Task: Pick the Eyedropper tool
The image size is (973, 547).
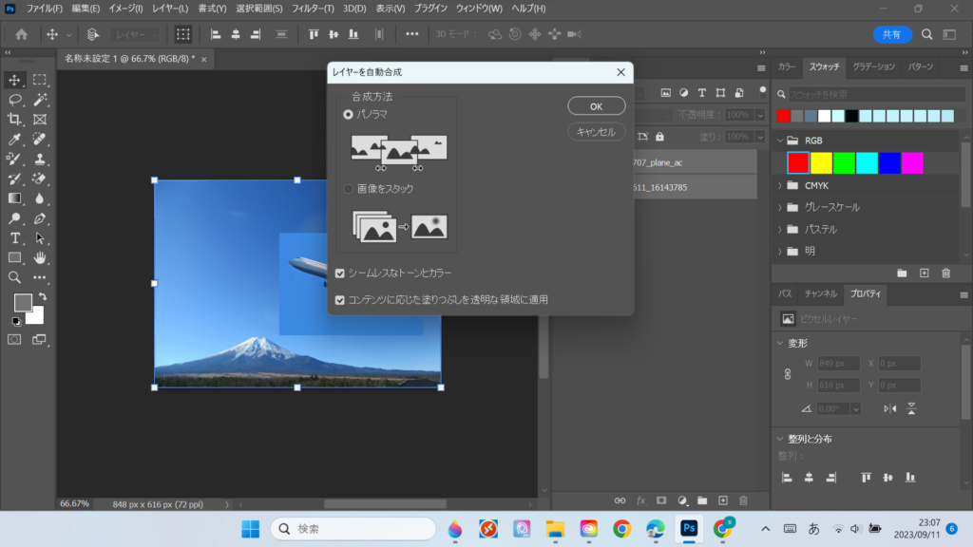Action: point(14,139)
